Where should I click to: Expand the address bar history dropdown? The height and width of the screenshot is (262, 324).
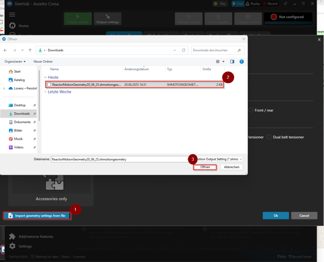(x=175, y=50)
